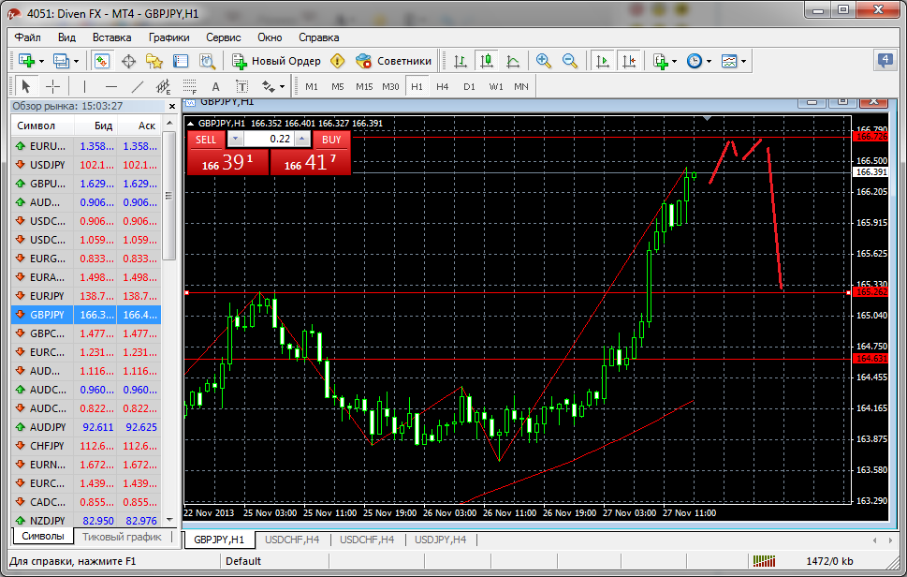Open the Periods clock icon
The image size is (907, 577).
(x=695, y=61)
